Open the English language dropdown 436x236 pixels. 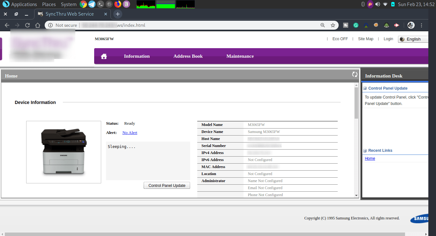(x=413, y=39)
